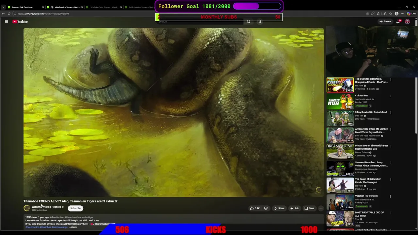Switch to LittleBakedTater Stream tab

pyautogui.click(x=104, y=7)
